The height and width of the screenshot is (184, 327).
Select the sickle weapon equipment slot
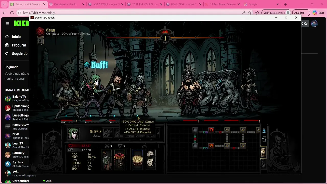(x=107, y=160)
